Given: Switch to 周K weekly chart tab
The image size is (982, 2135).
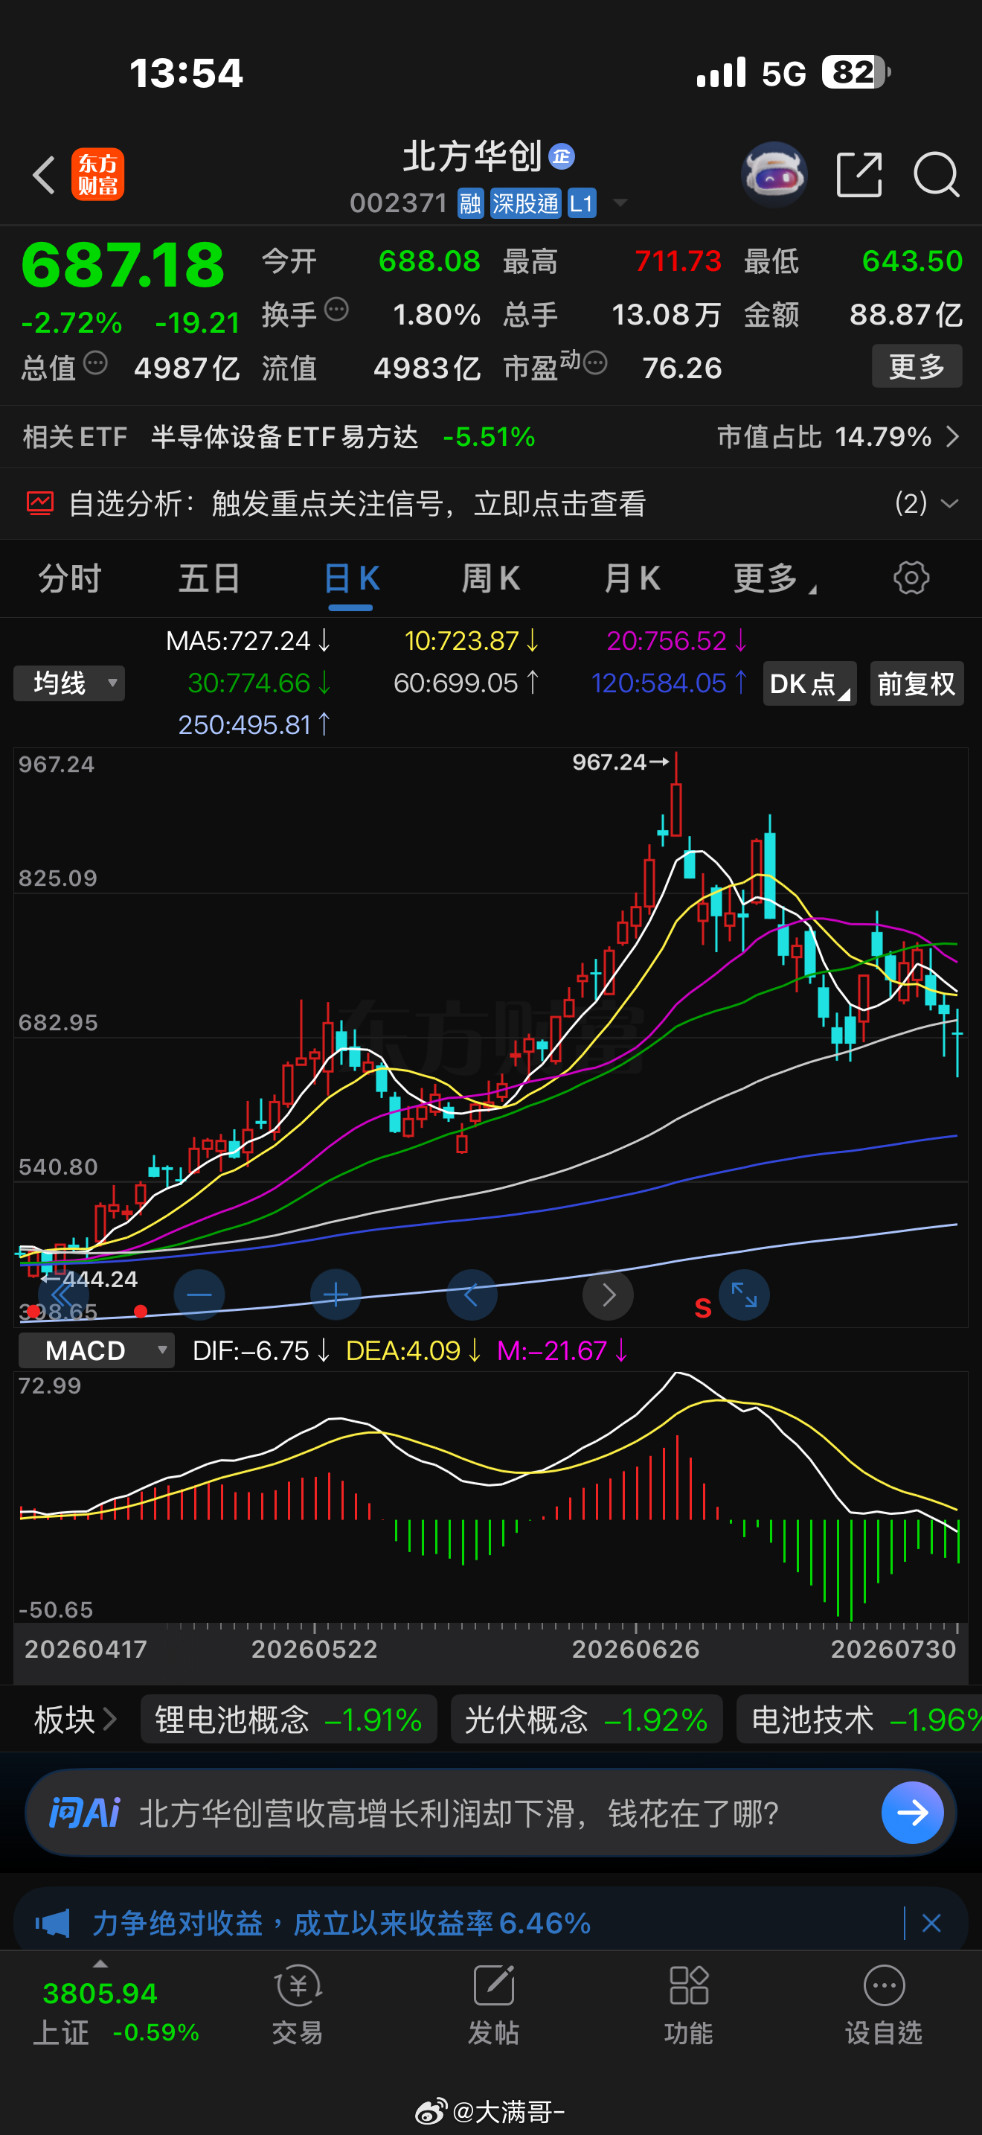Looking at the screenshot, I should [x=491, y=578].
